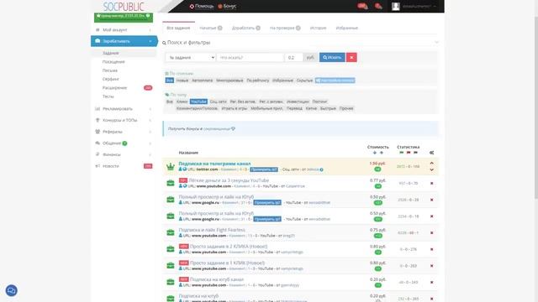Toggle the 'Новые' status filter

(x=182, y=81)
